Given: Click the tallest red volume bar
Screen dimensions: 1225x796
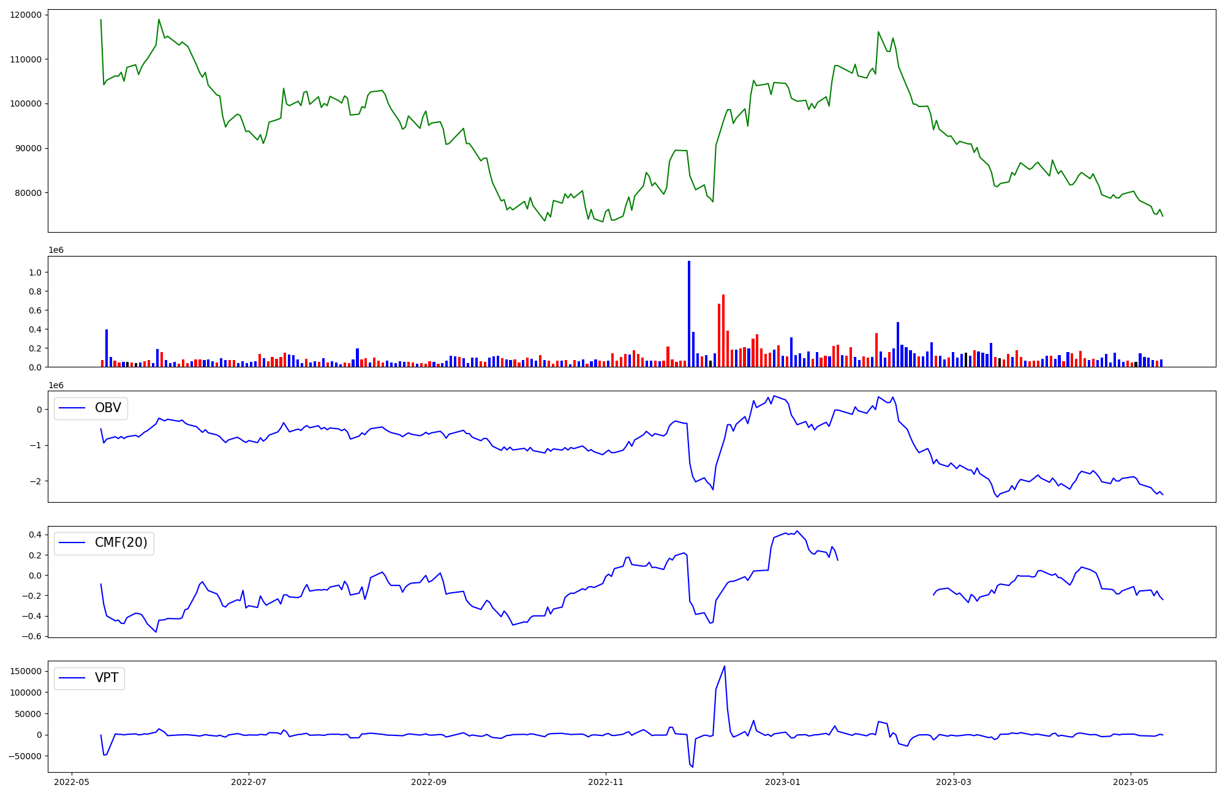Looking at the screenshot, I should [723, 331].
